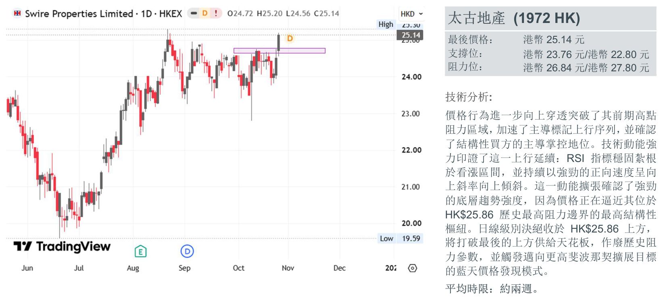
Task: Click the 最後價格 value 港幣 25.14 元
Action: point(554,39)
